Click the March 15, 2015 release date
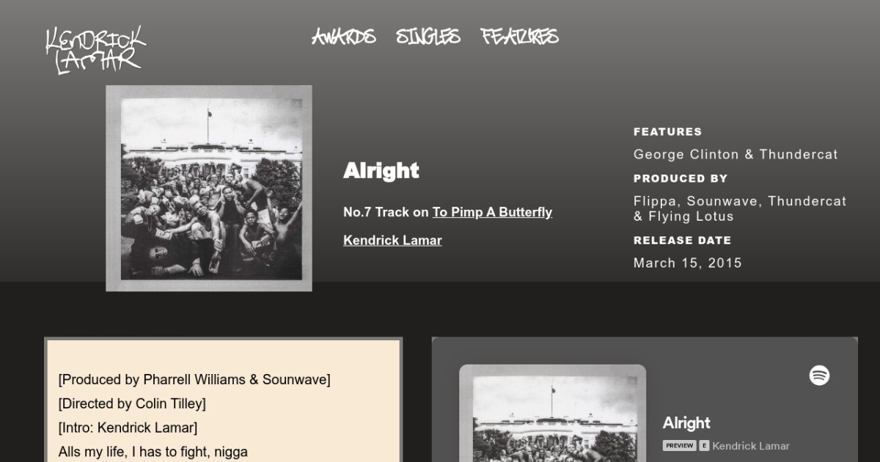Viewport: 880px width, 462px height. click(688, 263)
